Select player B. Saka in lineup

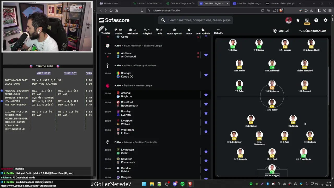pyautogui.click(x=239, y=86)
